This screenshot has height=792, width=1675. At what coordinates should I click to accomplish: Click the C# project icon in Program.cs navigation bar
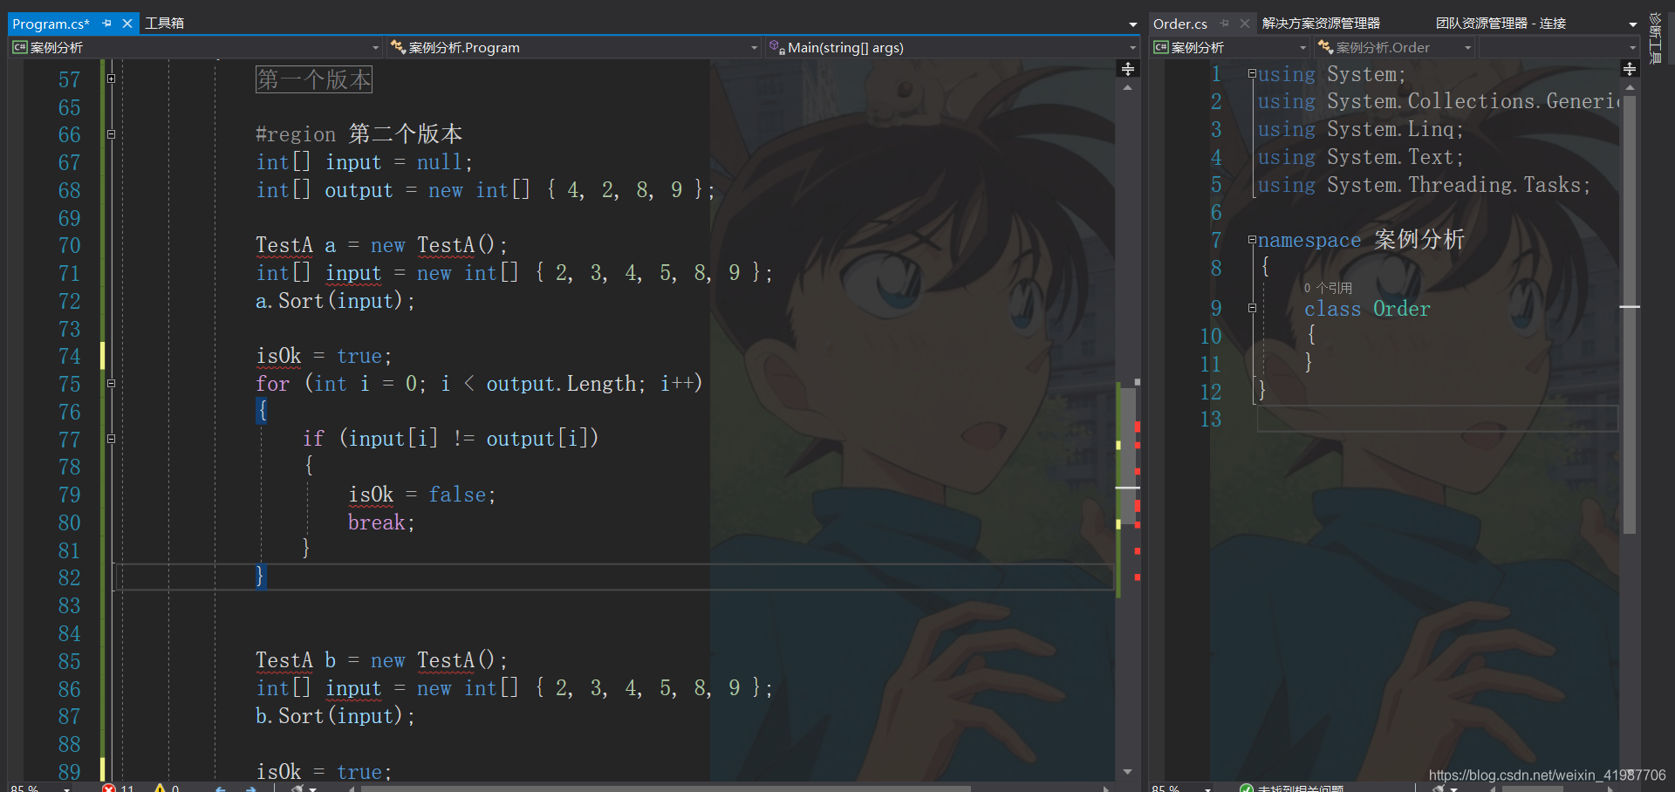[x=20, y=47]
